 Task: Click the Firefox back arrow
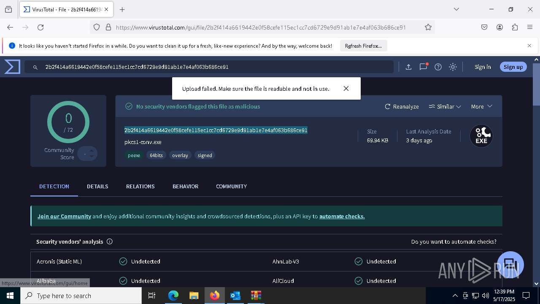click(x=10, y=27)
